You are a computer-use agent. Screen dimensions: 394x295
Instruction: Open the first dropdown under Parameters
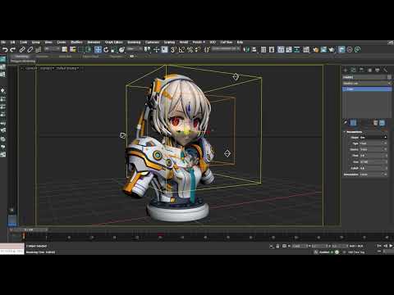(x=373, y=138)
